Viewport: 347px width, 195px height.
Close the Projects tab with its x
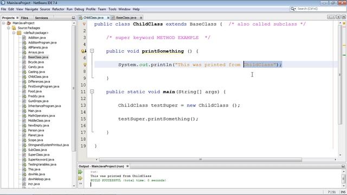point(17,18)
